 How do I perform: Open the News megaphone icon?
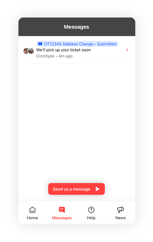tap(121, 210)
